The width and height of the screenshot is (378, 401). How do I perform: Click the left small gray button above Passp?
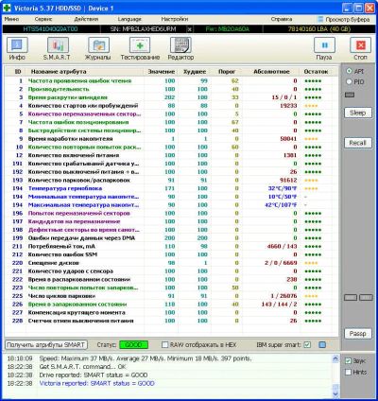coord(351,298)
